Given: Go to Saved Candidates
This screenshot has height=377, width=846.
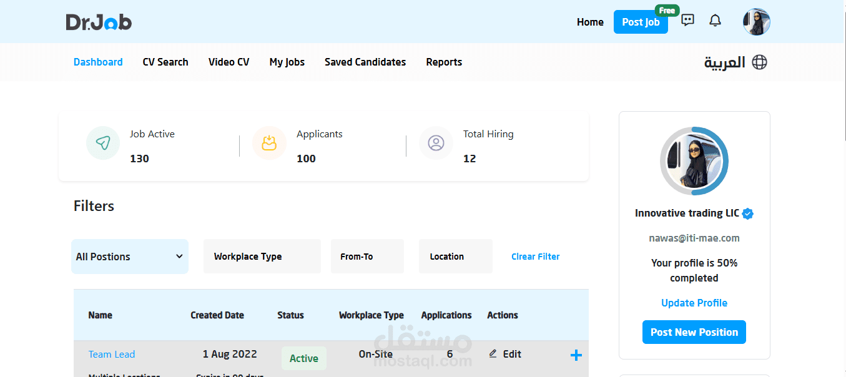Looking at the screenshot, I should tap(365, 62).
